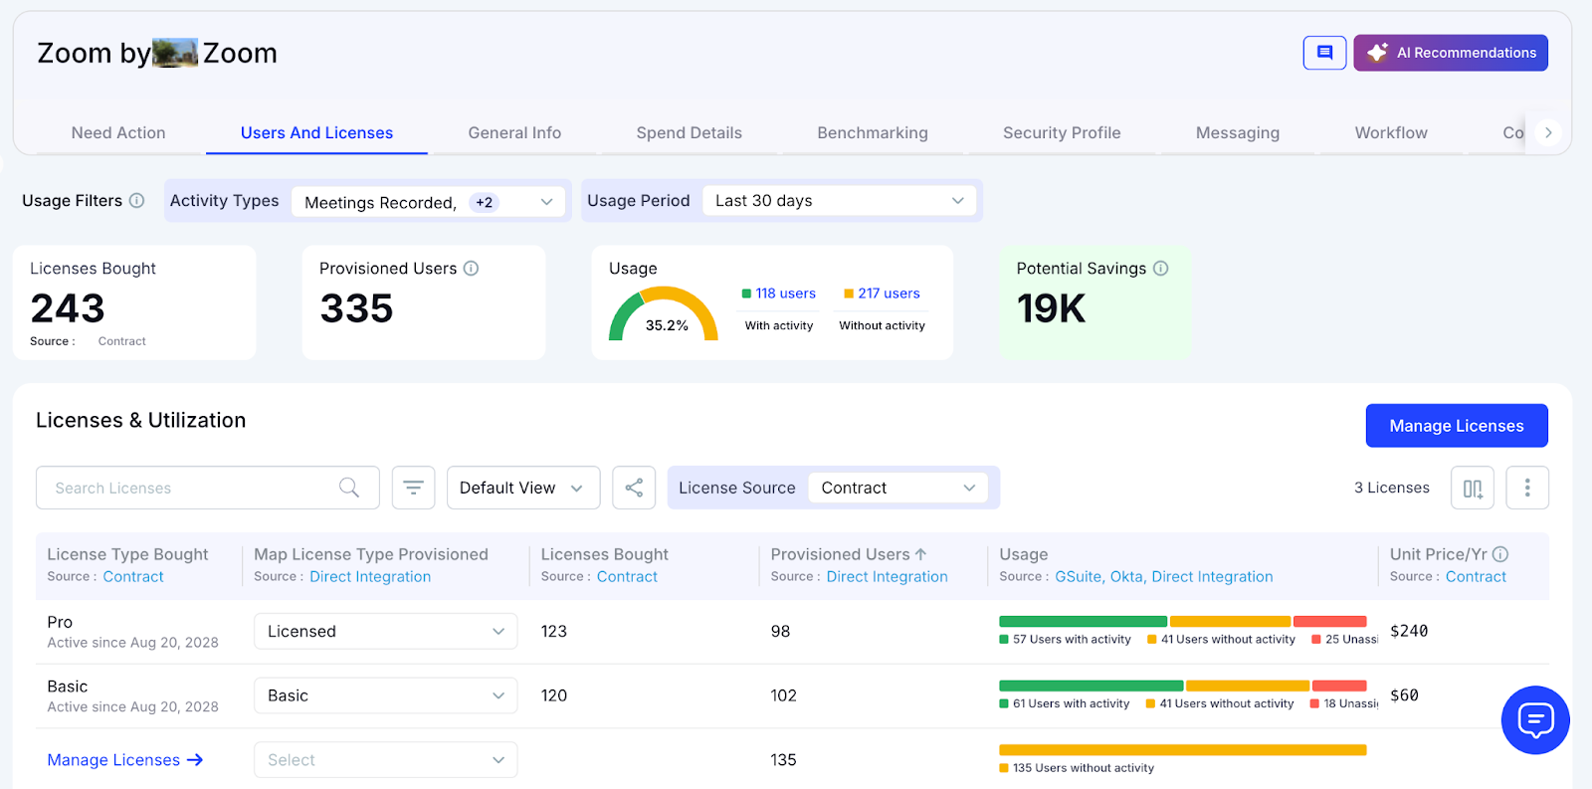The height and width of the screenshot is (789, 1592).
Task: Click the 3 Licenses count label
Action: click(1391, 488)
